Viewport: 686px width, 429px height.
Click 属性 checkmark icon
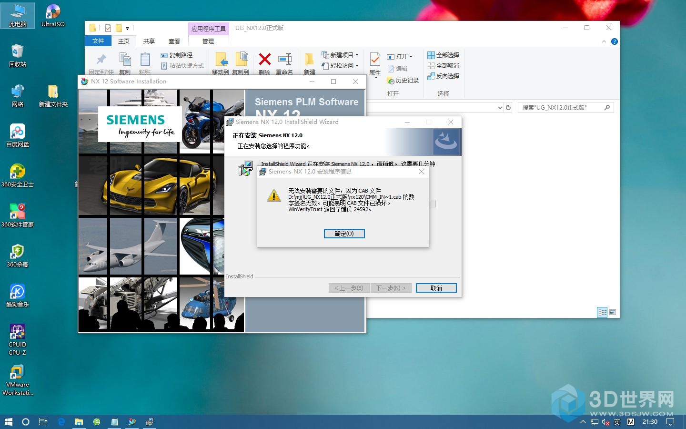pos(375,60)
